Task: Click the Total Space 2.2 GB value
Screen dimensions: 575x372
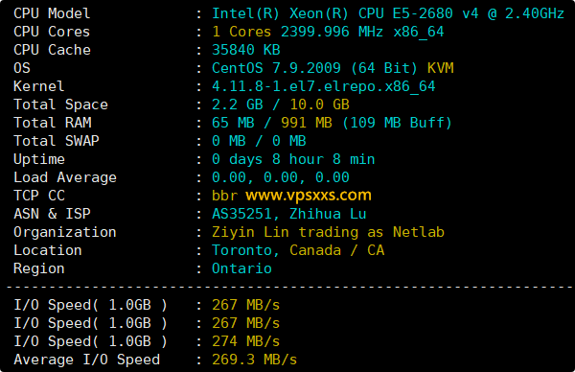Action: (238, 105)
